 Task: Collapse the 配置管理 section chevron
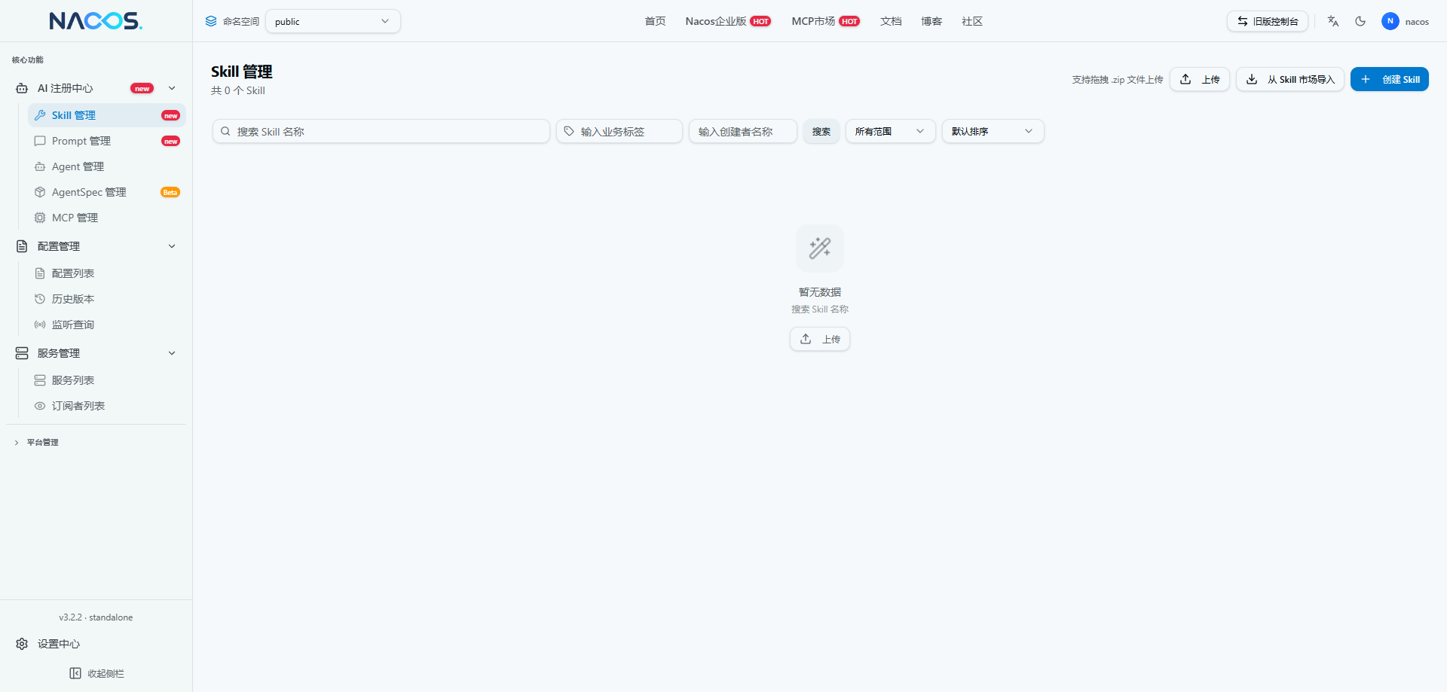172,246
